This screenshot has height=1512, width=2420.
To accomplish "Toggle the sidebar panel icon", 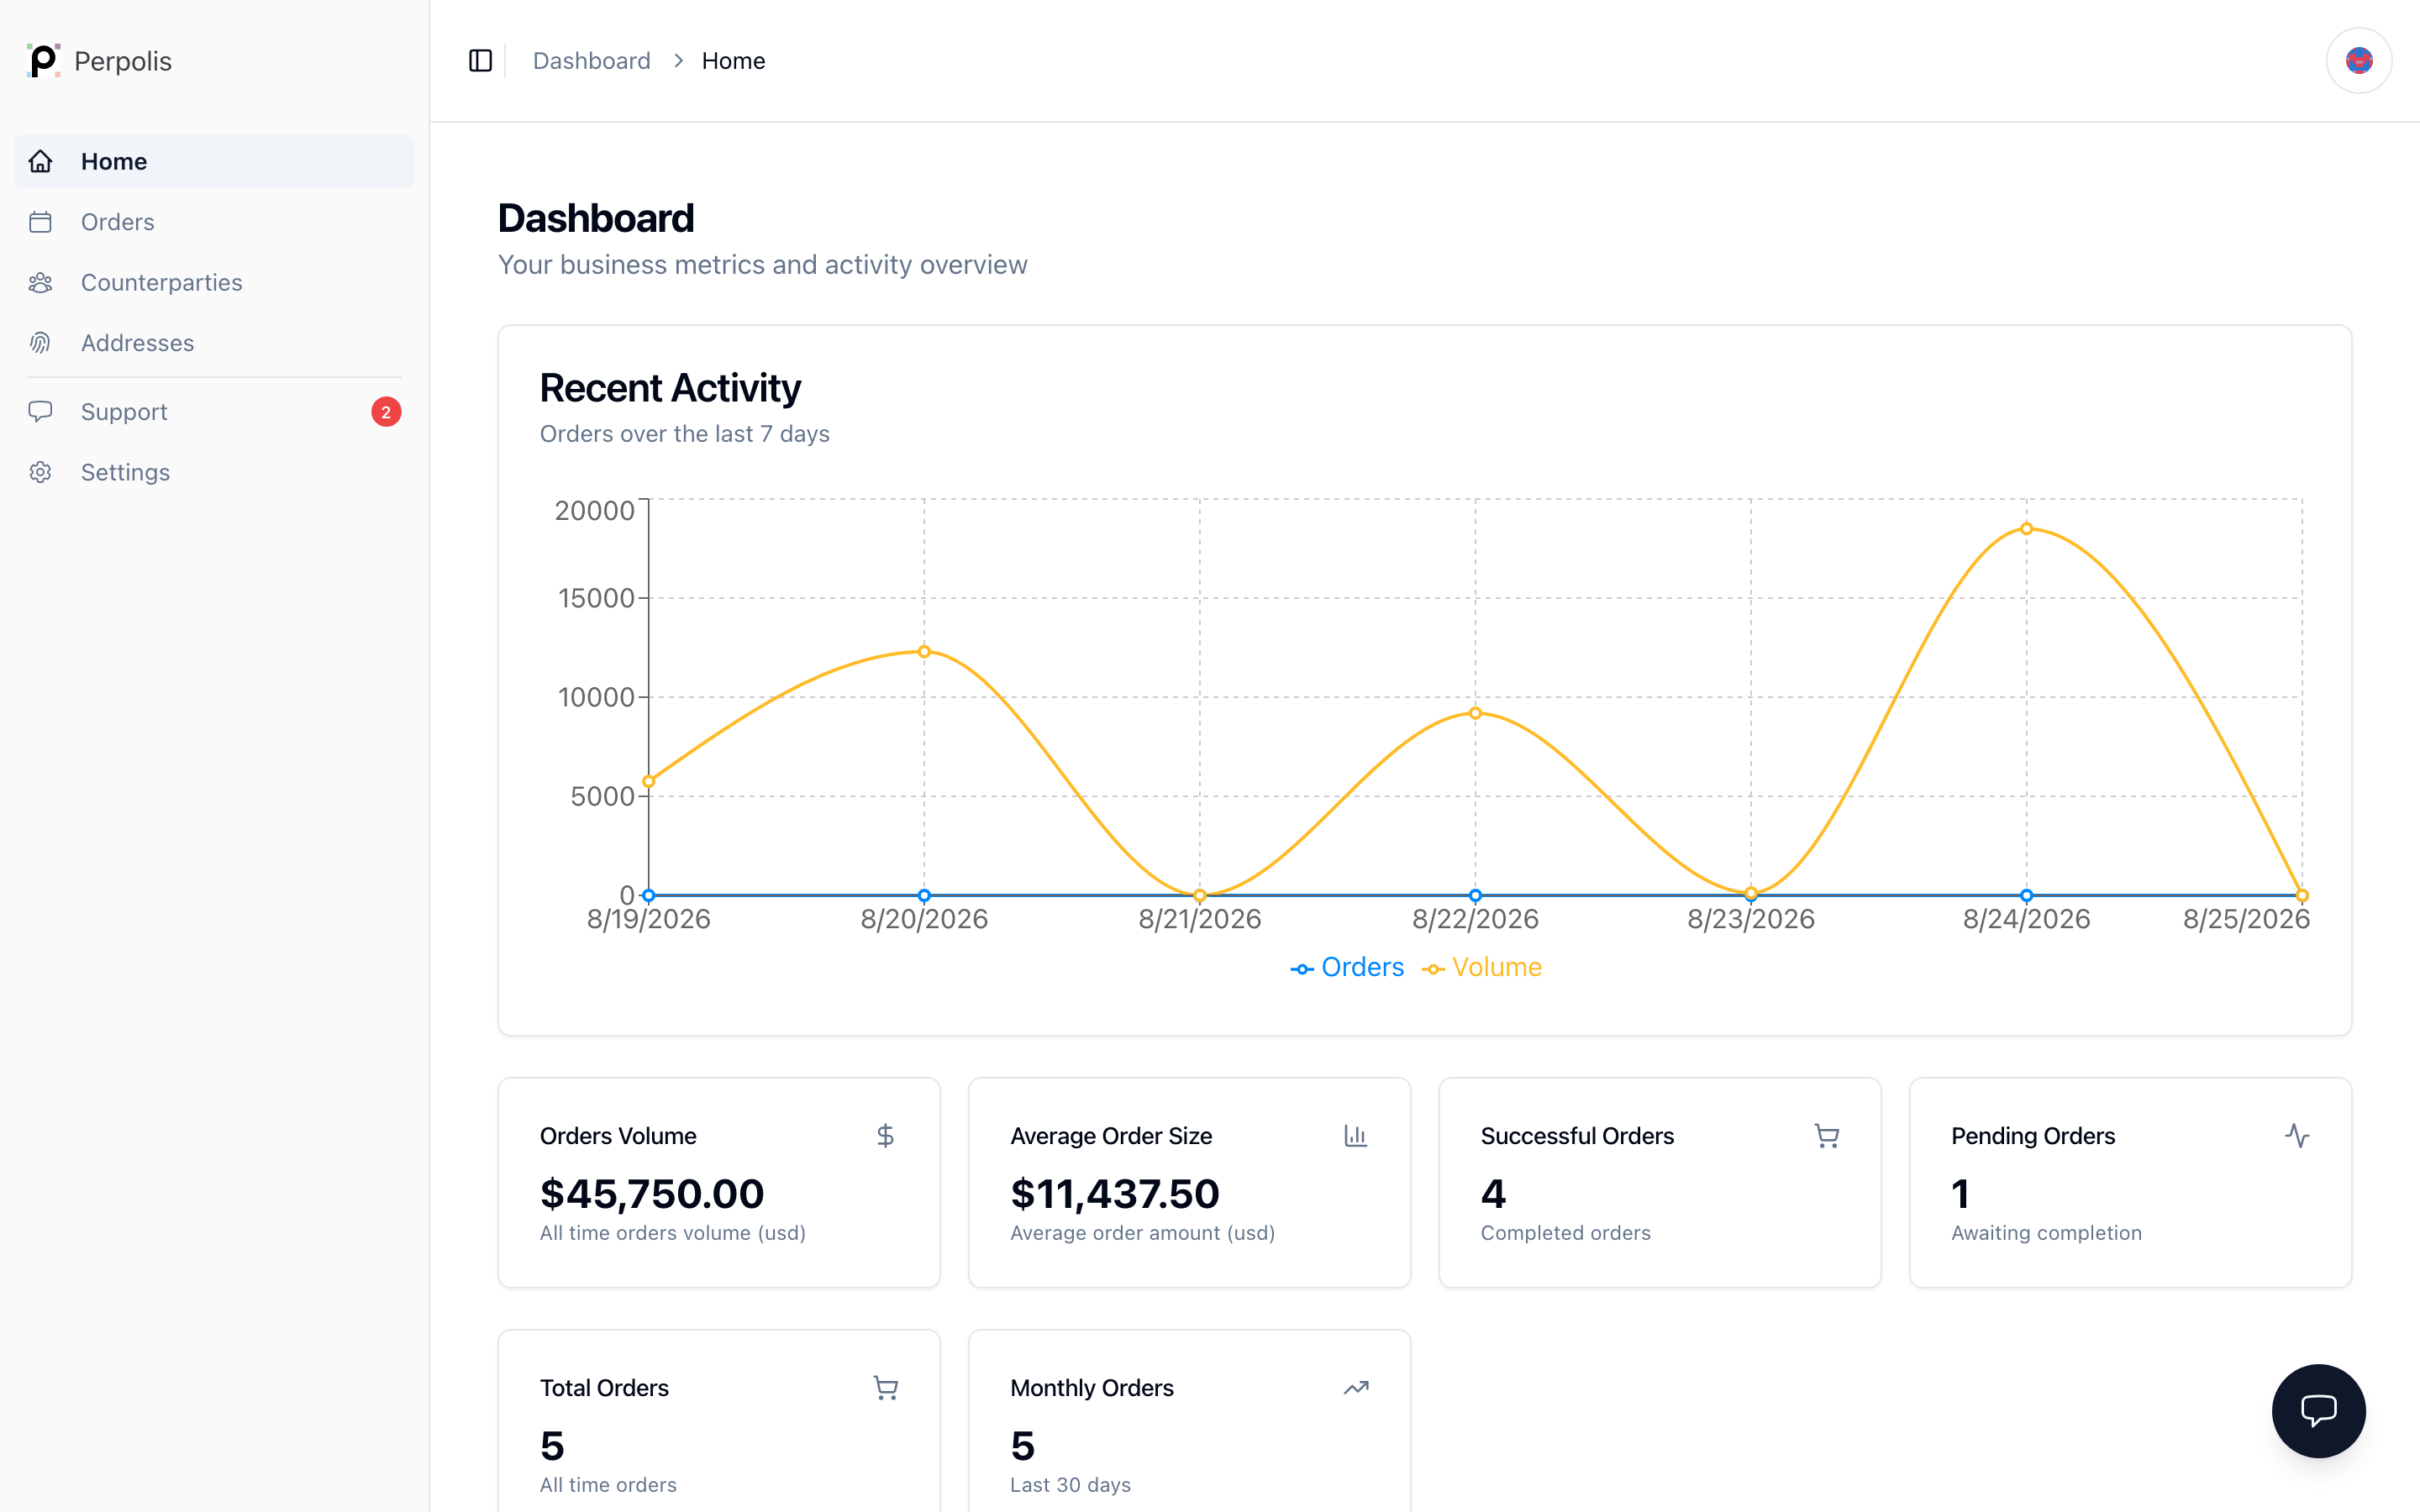I will coord(480,61).
